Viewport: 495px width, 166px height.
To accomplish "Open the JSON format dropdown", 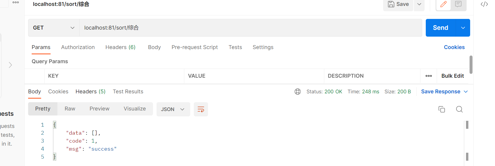I will pyautogui.click(x=173, y=109).
